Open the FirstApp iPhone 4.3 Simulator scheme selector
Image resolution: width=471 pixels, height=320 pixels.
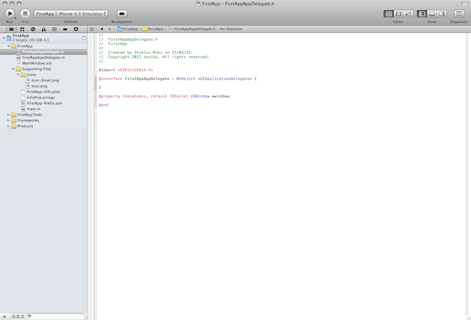click(71, 14)
